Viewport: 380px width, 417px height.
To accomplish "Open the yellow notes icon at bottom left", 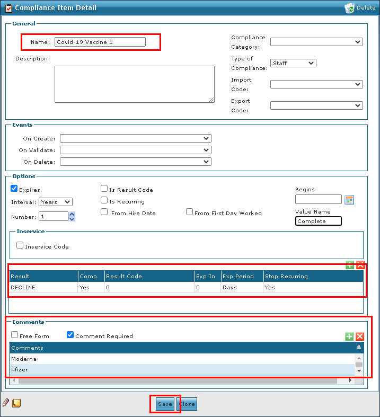I will click(x=16, y=403).
